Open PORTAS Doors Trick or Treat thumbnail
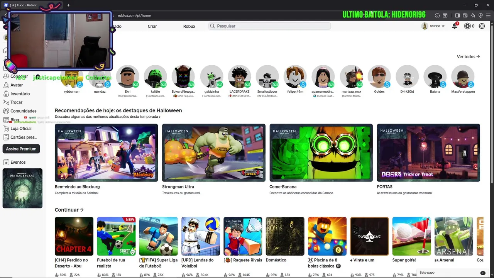Viewport: 494px width, 278px height. [428, 153]
